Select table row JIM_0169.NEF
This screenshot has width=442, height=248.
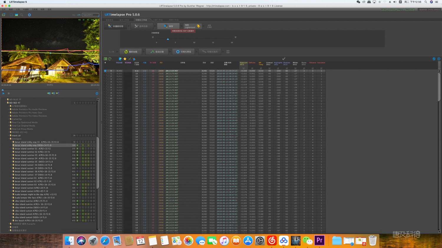(x=215, y=71)
